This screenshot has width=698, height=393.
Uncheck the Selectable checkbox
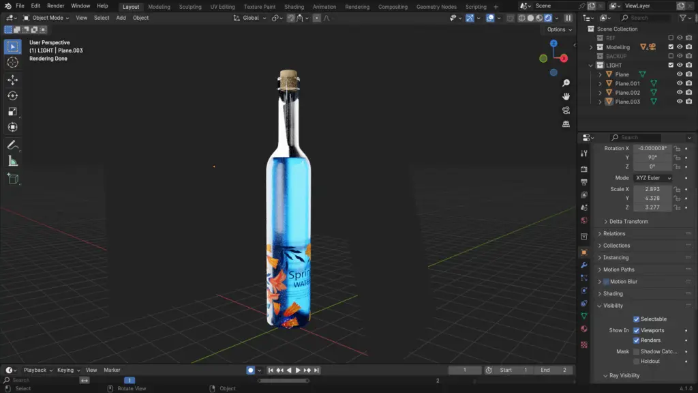636,319
